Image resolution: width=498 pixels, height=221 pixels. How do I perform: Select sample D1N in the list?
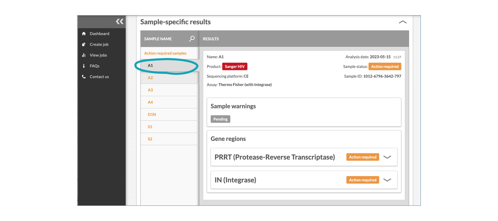(169, 114)
